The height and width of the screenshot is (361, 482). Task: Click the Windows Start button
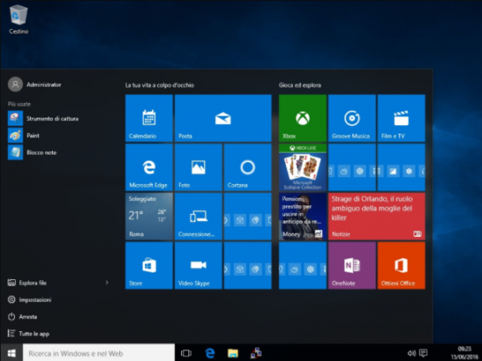click(x=11, y=353)
